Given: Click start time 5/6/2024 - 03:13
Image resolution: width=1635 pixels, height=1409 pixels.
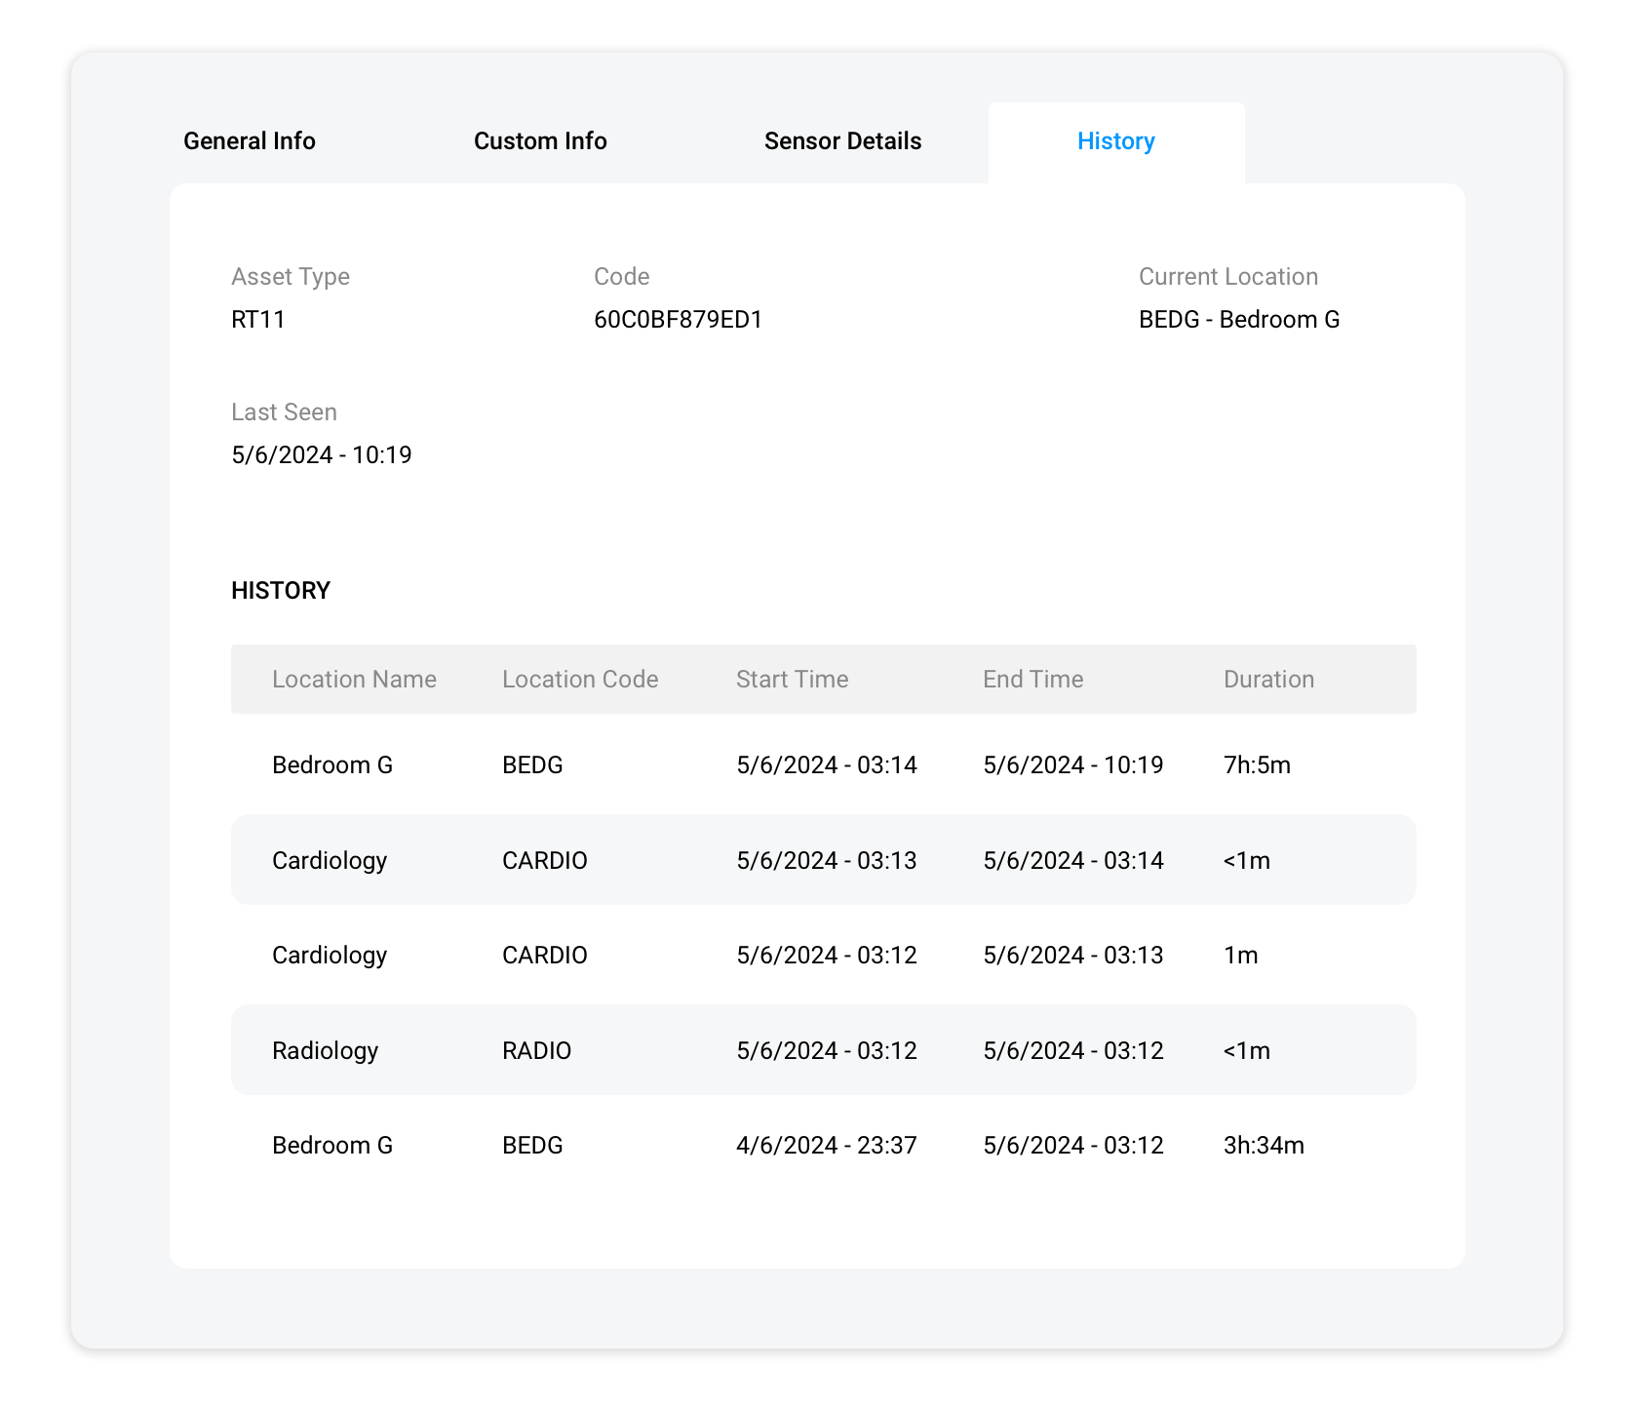Looking at the screenshot, I should [827, 860].
